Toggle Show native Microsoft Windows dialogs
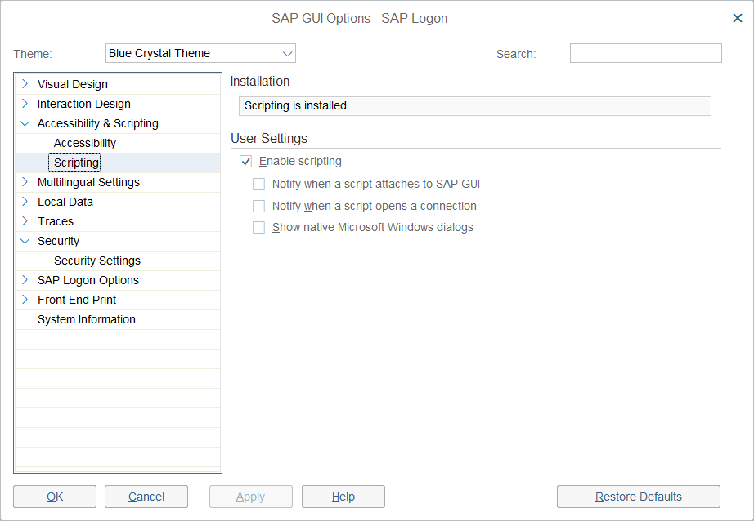Image resolution: width=754 pixels, height=521 pixels. (259, 228)
